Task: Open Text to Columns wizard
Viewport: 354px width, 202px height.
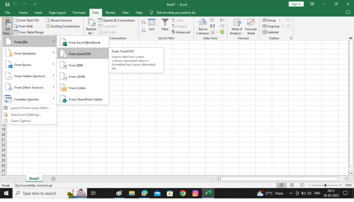Action: [202, 27]
